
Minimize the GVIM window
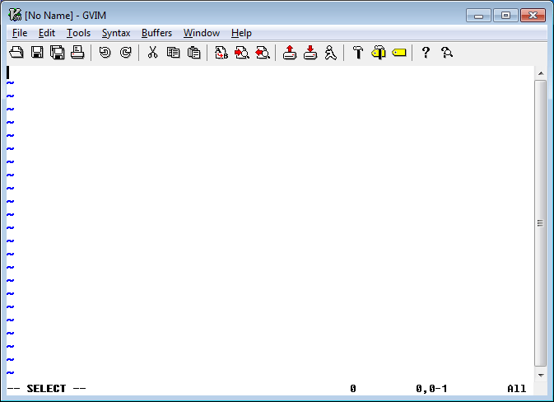tap(478, 16)
